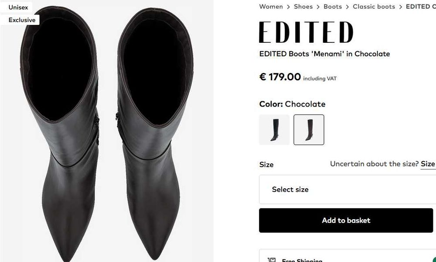Choose the black boot color swatch
Screen dimensions: 436x262
(x=274, y=130)
